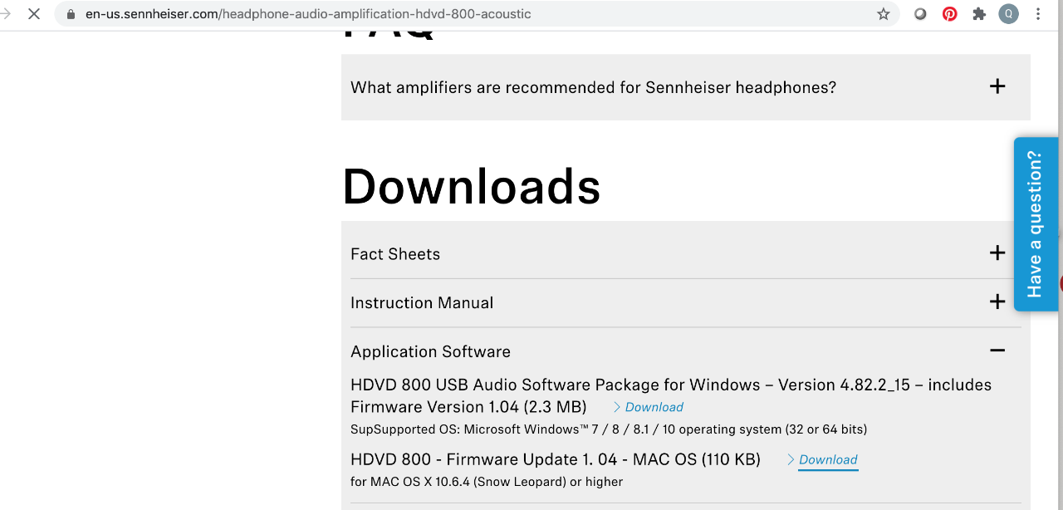Bookmark this page with the star icon
Image resolution: width=1063 pixels, height=510 pixels.
pos(884,14)
